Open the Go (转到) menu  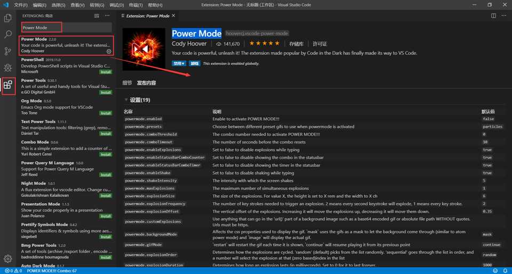tap(97, 5)
